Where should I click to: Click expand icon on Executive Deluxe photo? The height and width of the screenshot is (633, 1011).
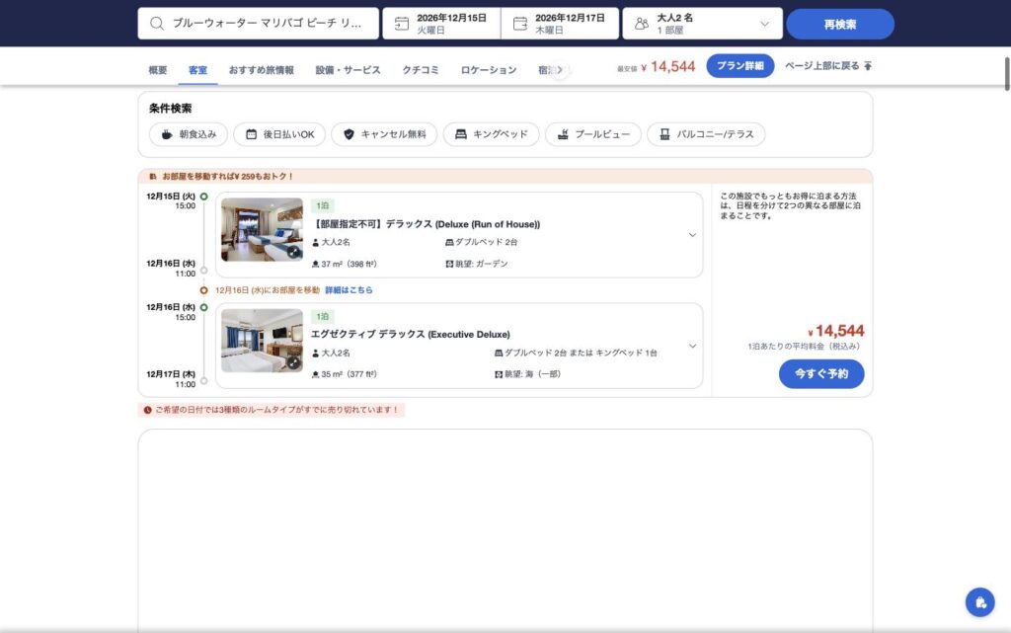pyautogui.click(x=293, y=362)
